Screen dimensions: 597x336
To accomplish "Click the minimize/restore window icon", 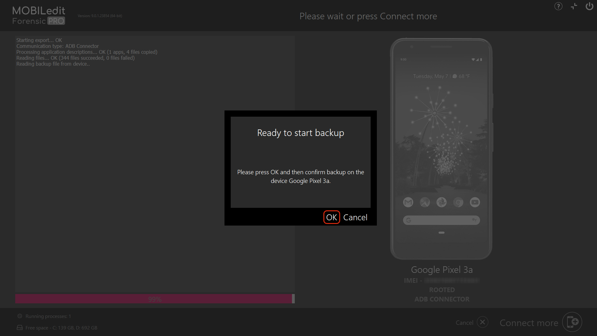I will pos(574,6).
